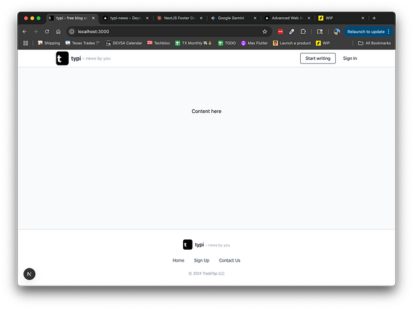The height and width of the screenshot is (309, 413).
Task: Click the red extension icon in toolbar
Action: tap(280, 32)
